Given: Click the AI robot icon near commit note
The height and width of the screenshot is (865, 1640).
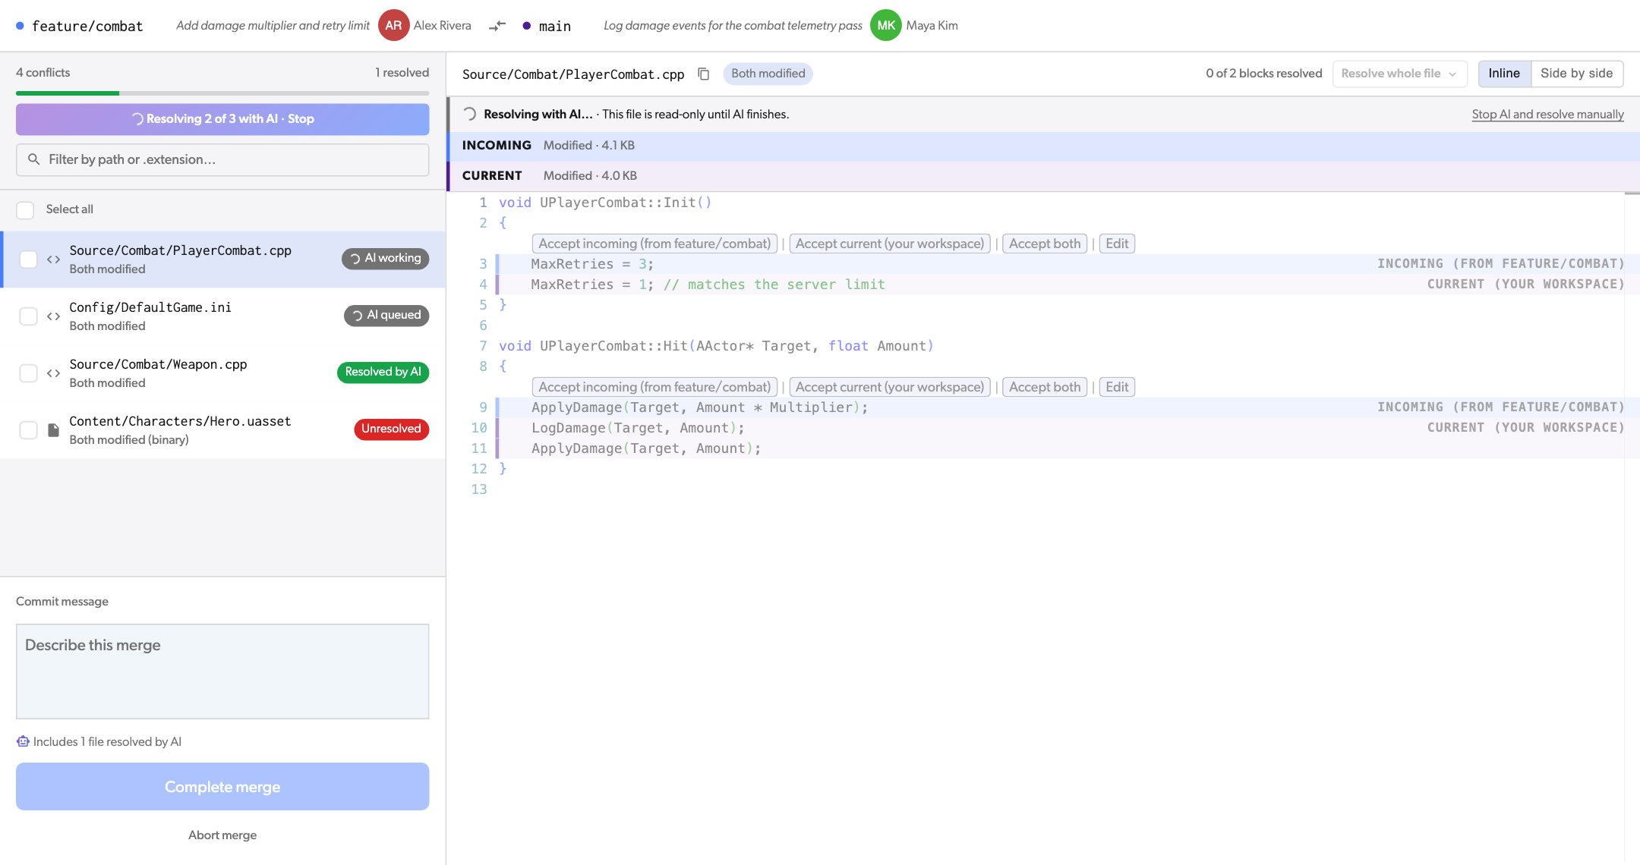Looking at the screenshot, I should (23, 741).
